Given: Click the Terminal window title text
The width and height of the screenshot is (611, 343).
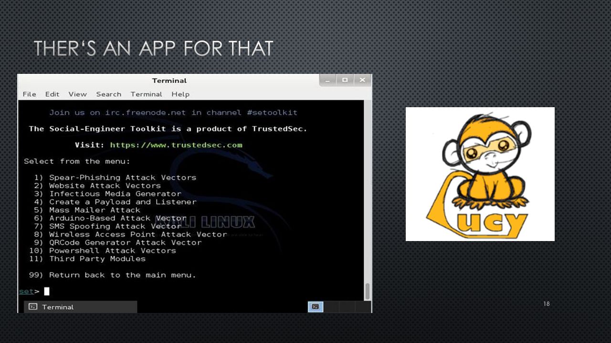Looking at the screenshot, I should pyautogui.click(x=169, y=81).
